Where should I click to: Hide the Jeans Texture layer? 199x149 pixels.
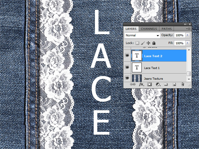(127, 78)
